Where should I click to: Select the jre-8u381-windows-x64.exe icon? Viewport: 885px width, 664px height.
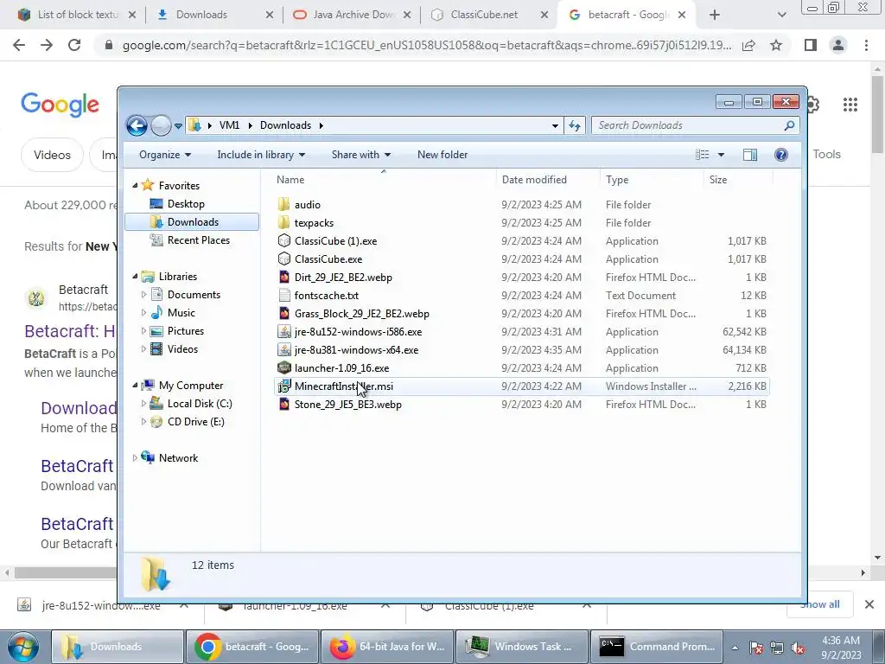pos(283,350)
